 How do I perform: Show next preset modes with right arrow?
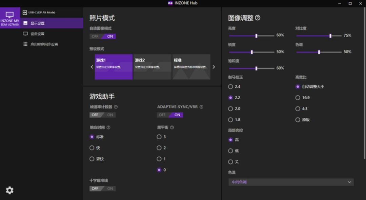pyautogui.click(x=213, y=67)
